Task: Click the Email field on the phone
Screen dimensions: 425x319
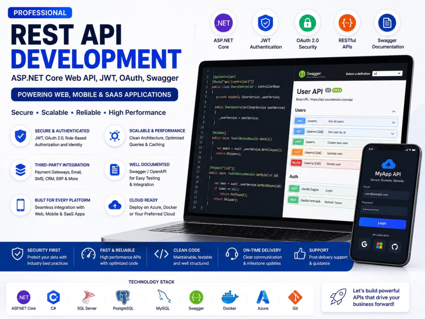Action: (386, 194)
